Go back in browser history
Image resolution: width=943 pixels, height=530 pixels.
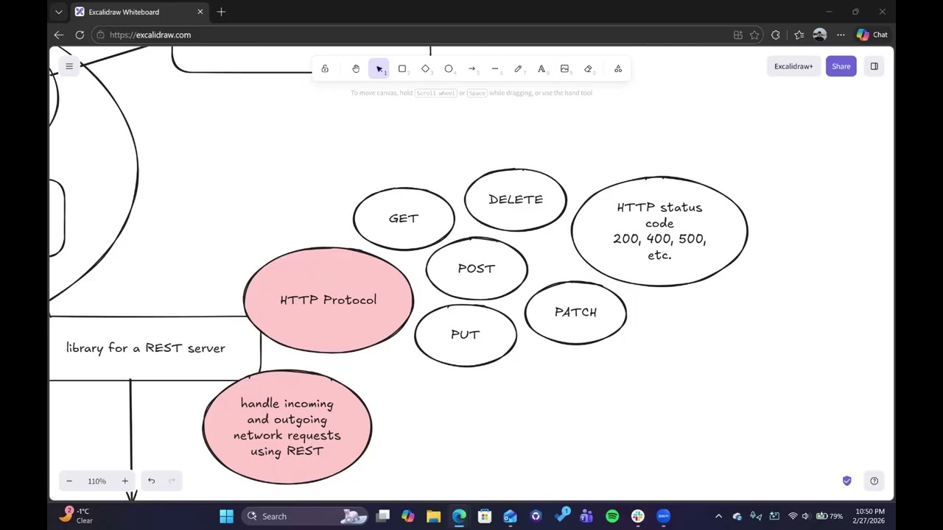coord(59,35)
